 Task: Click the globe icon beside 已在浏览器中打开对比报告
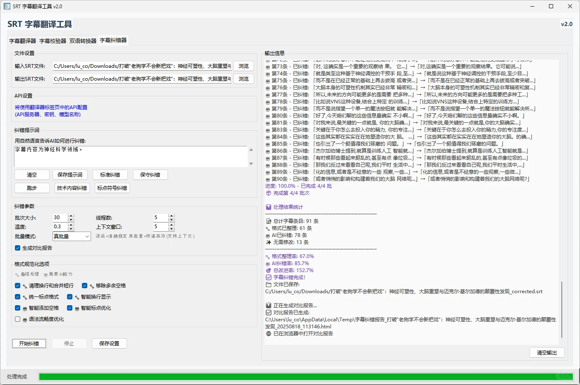[268, 334]
